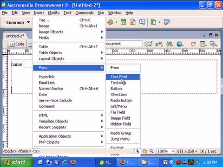Click the <form> tag in tag selector
The width and height of the screenshot is (223, 167).
pyautogui.click(x=24, y=151)
